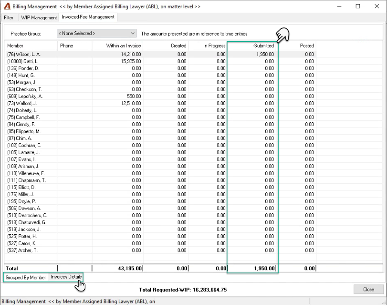387x306 pixels.
Task: Select member (63) Checkson, T.
Action: [25, 89]
